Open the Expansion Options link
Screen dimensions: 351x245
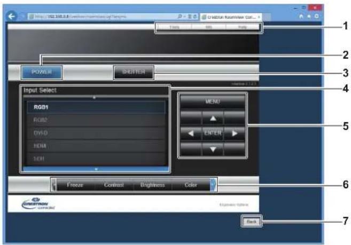pyautogui.click(x=233, y=205)
